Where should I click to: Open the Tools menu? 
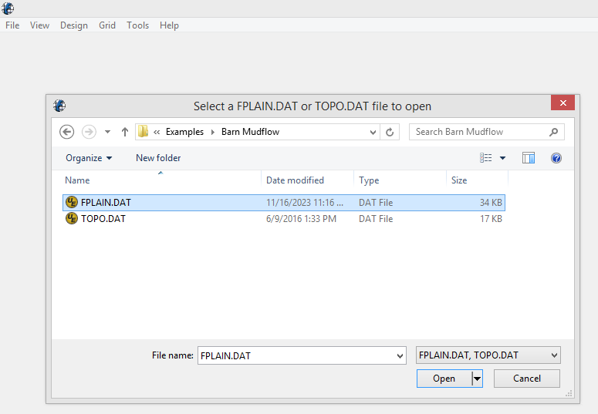coord(137,25)
